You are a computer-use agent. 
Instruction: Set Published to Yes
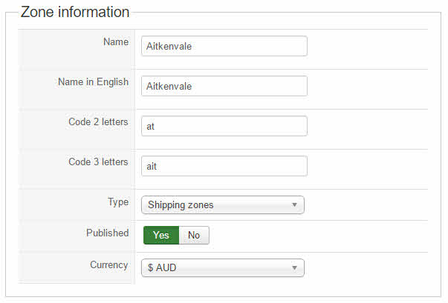point(161,235)
